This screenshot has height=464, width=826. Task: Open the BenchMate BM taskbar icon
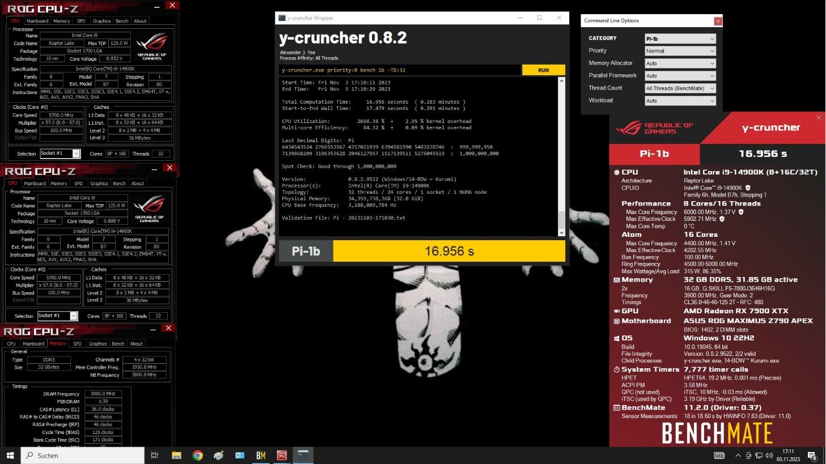click(261, 455)
